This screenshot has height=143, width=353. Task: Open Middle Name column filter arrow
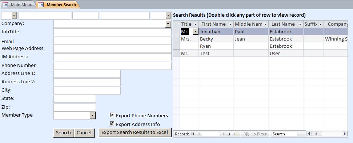pyautogui.click(x=265, y=24)
